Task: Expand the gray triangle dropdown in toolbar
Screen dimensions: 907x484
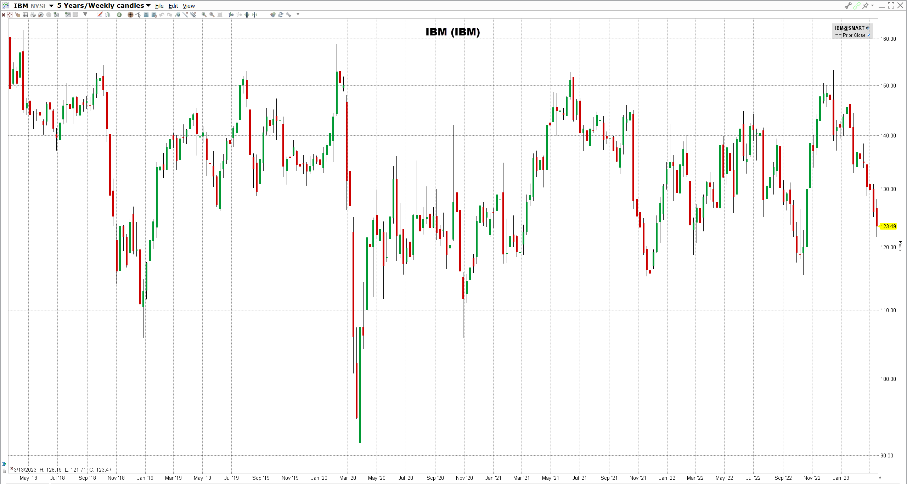Action: 85,15
